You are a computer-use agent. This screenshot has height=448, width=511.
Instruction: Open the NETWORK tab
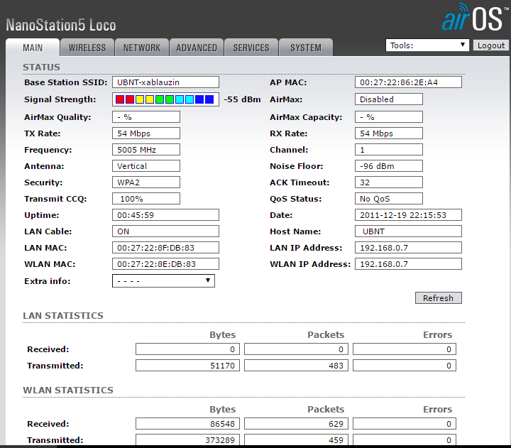[x=142, y=48]
